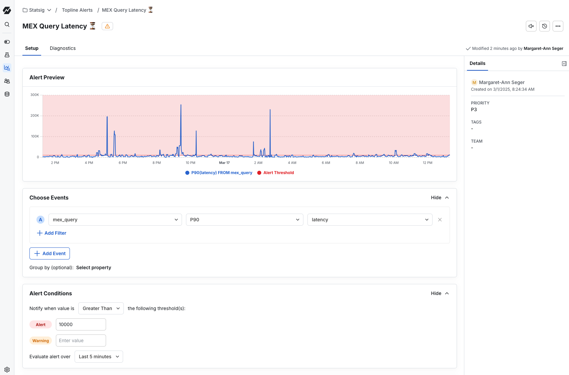Image resolution: width=569 pixels, height=375 pixels.
Task: Click the TEAM field value
Action: pyautogui.click(x=472, y=148)
